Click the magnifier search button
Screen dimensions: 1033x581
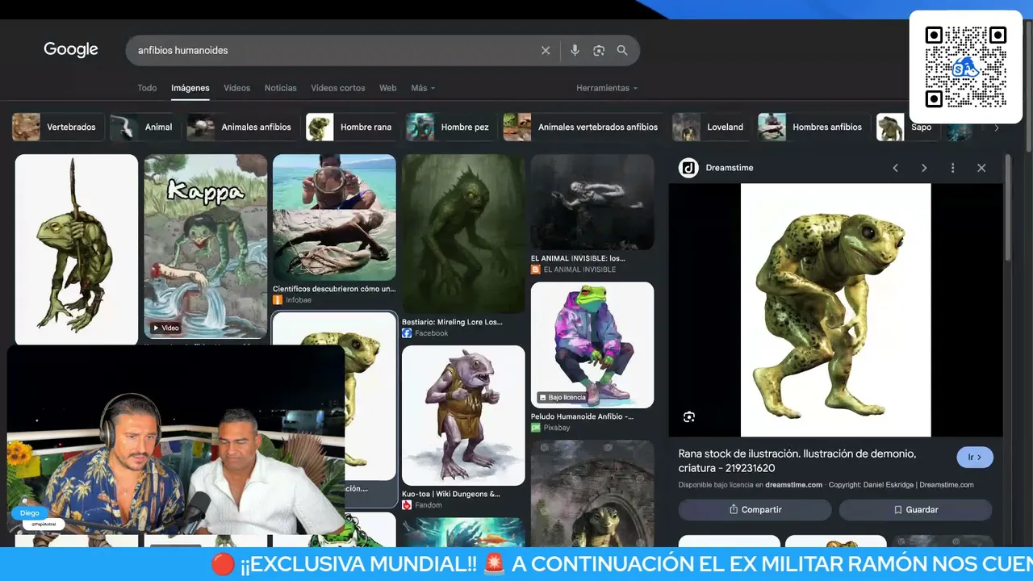coord(622,50)
